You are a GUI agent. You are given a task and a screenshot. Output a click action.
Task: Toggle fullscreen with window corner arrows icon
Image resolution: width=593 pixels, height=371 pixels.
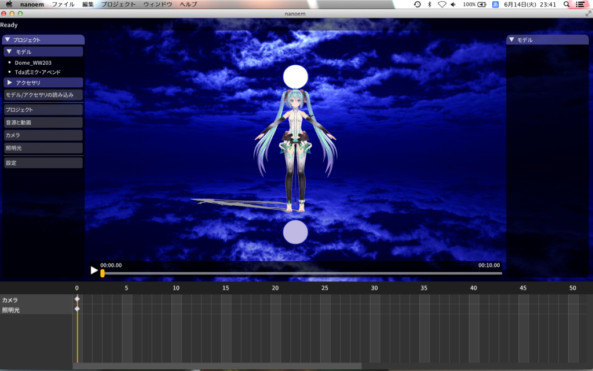(x=588, y=14)
